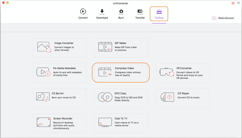Close the window with red button
The width and height of the screenshot is (242, 138).
(3, 3)
